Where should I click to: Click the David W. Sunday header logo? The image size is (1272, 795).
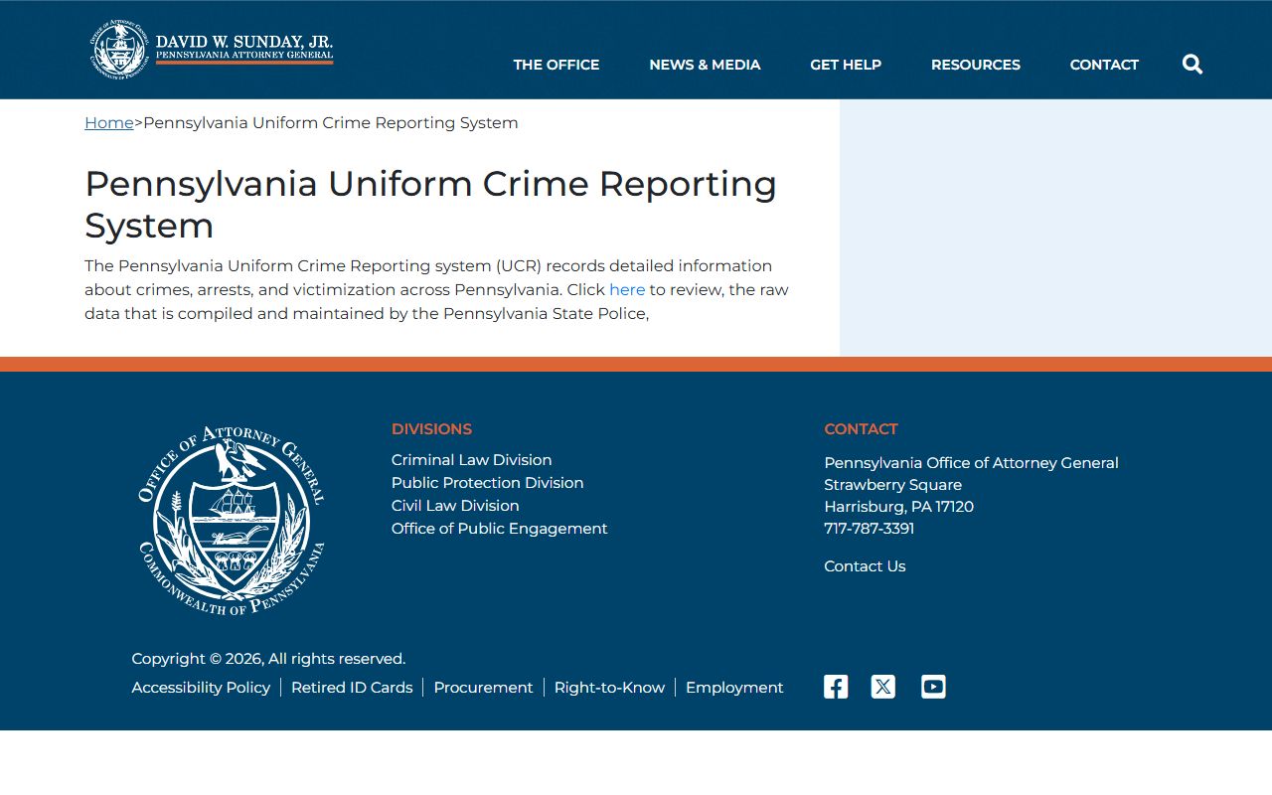click(x=212, y=49)
